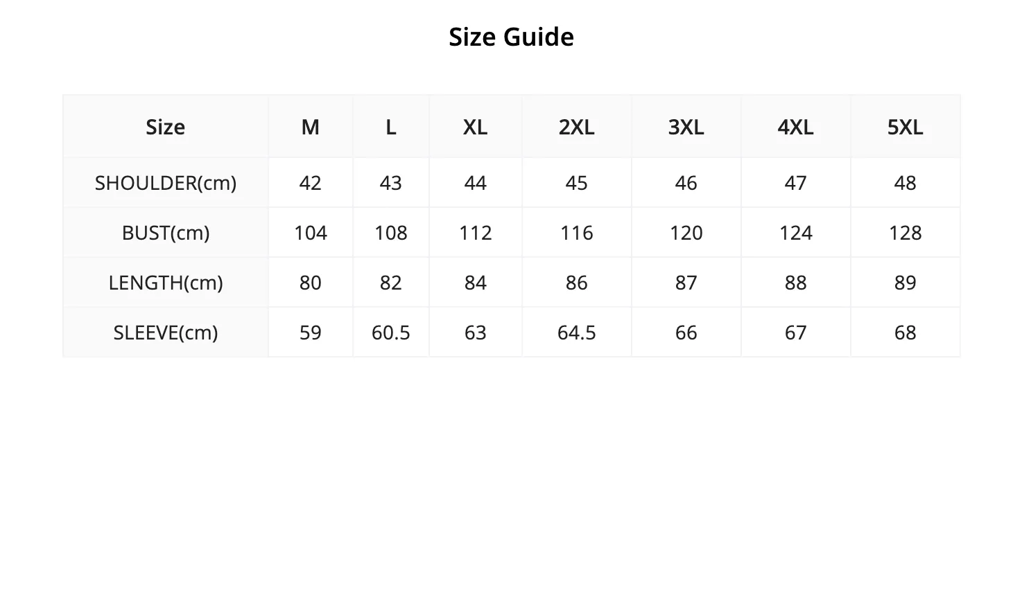Select the SHOULDER(cm) row label
This screenshot has width=1022, height=600.
click(x=166, y=183)
